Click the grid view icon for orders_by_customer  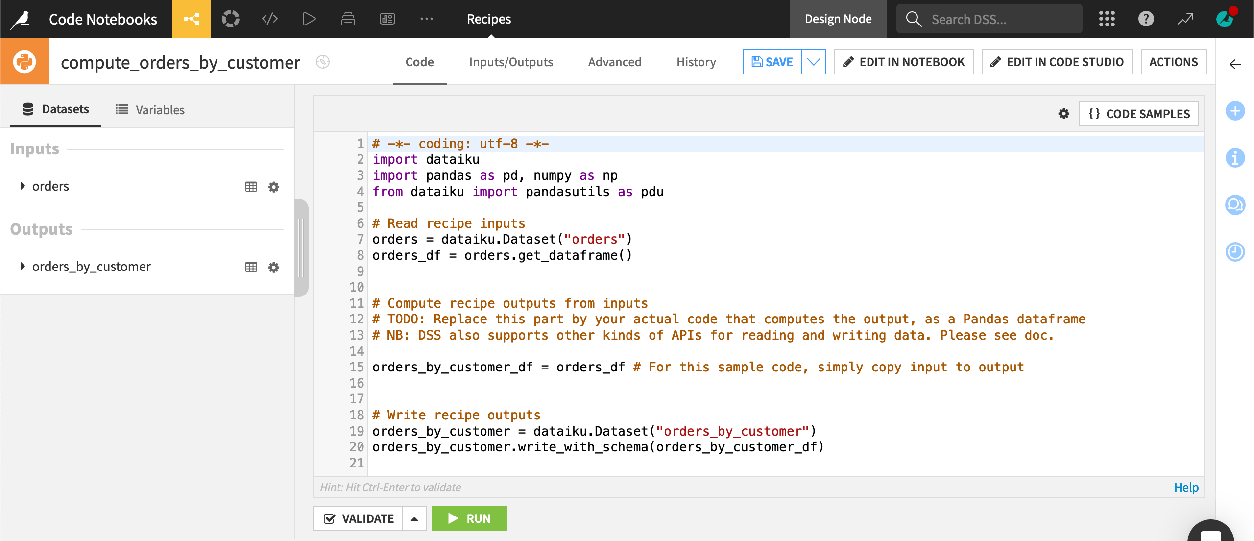point(251,267)
